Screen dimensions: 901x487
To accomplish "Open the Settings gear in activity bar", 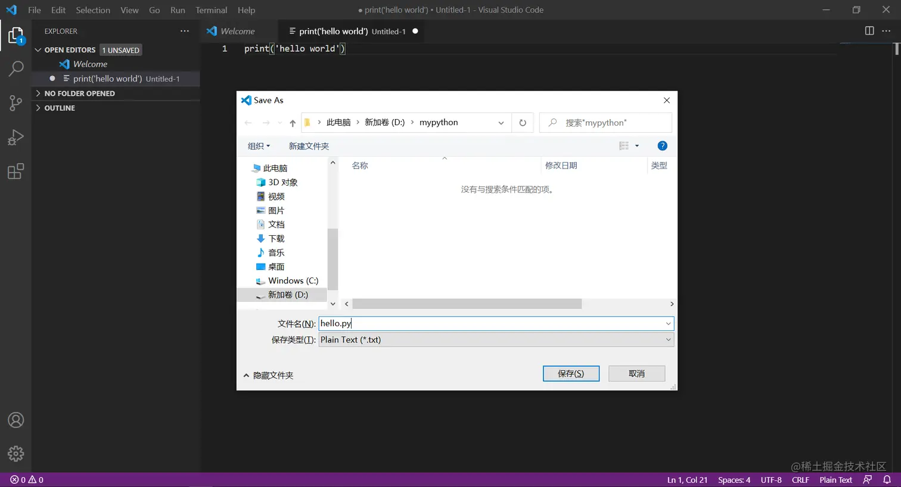I will [15, 453].
